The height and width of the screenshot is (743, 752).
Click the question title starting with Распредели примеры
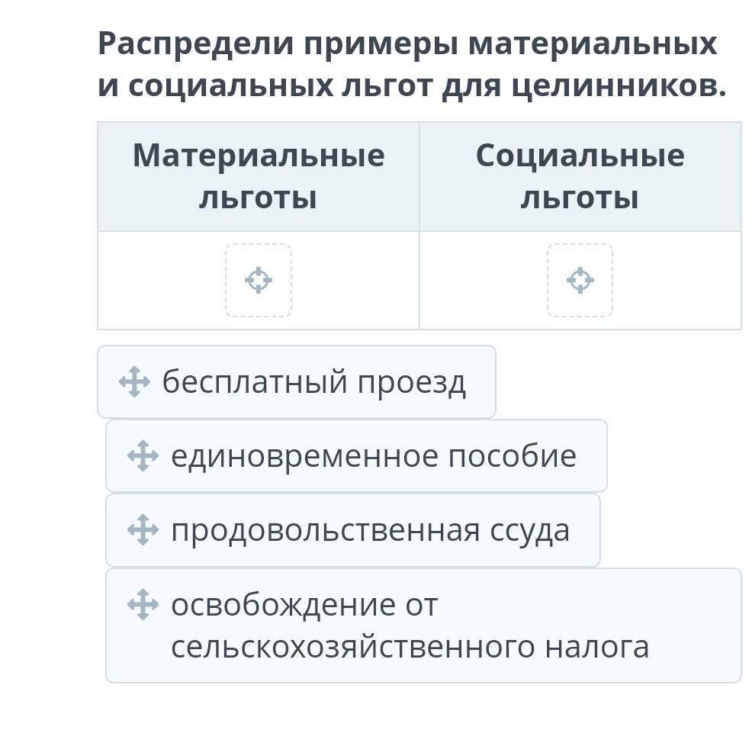point(407,44)
